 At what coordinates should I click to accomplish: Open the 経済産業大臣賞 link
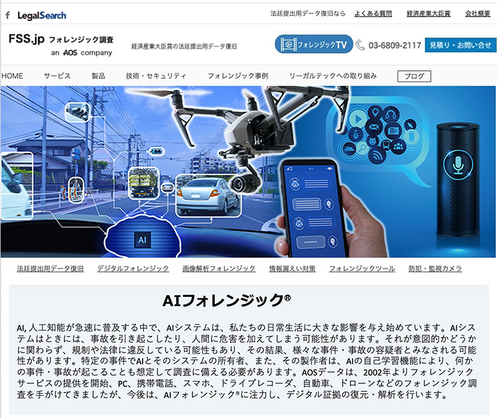tap(428, 13)
